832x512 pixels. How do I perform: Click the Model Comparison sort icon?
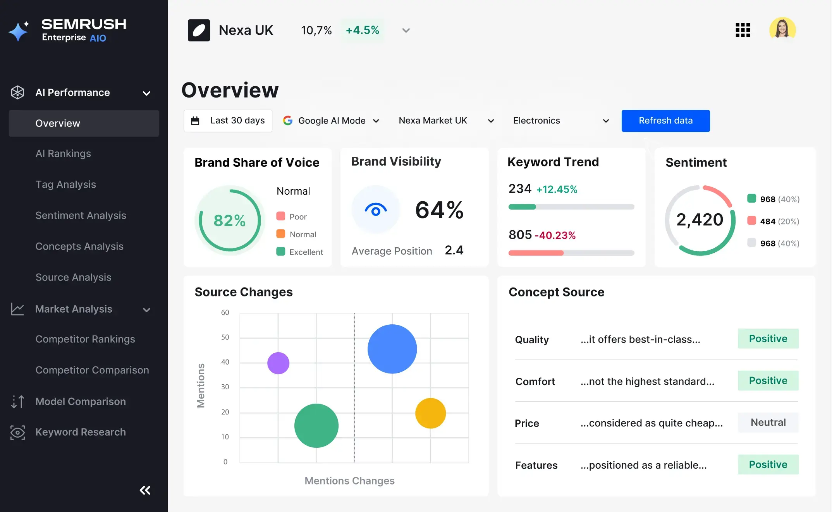click(x=17, y=402)
